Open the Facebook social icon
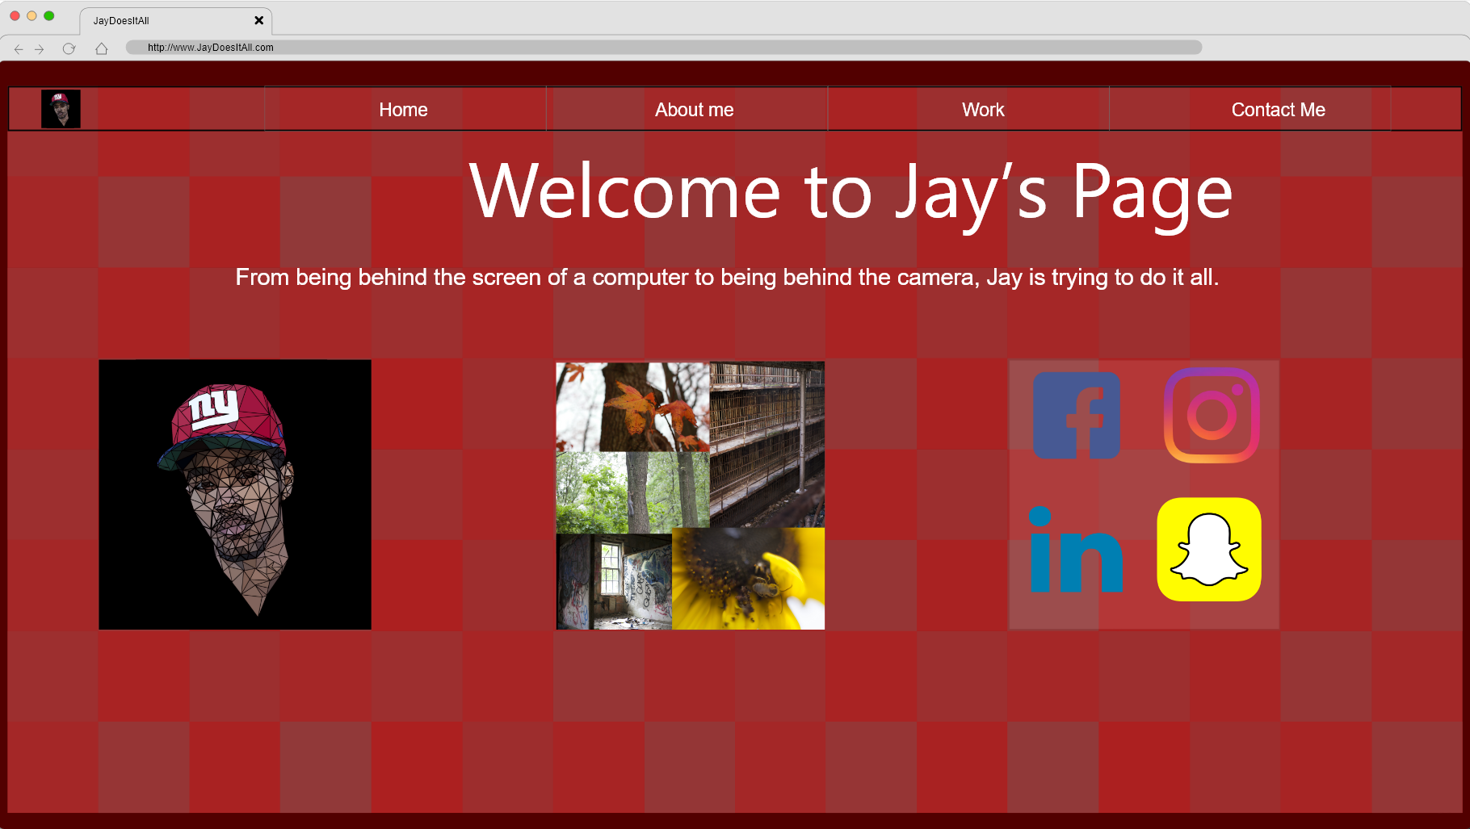Viewport: 1470px width, 829px height. coord(1077,416)
